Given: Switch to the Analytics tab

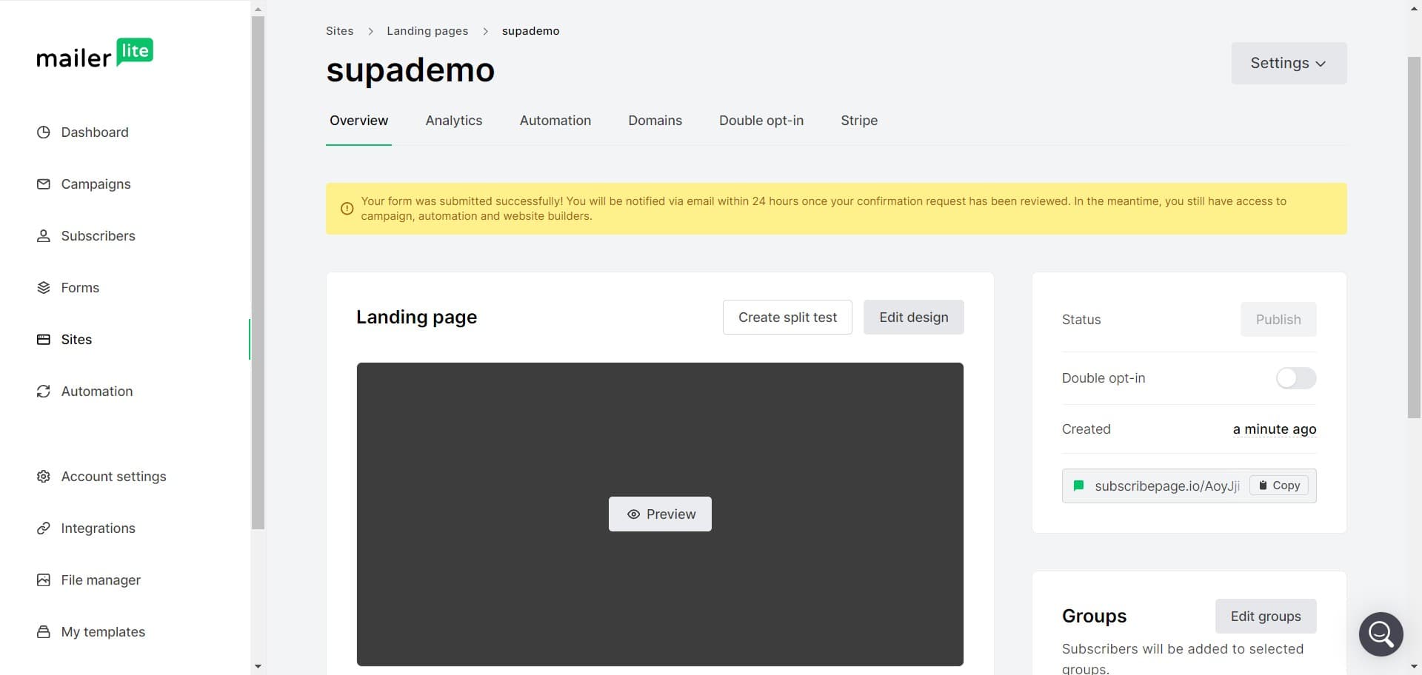Looking at the screenshot, I should coord(453,121).
